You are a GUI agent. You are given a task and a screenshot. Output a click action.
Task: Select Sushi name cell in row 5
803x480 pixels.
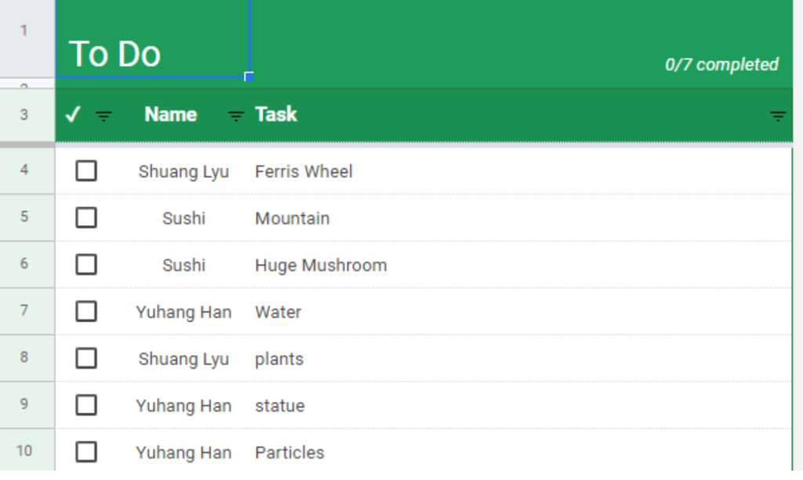click(183, 218)
